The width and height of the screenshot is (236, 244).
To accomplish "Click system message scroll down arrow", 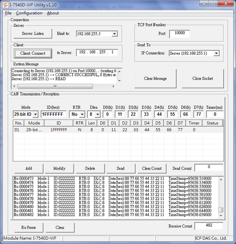I will [x=120, y=81].
